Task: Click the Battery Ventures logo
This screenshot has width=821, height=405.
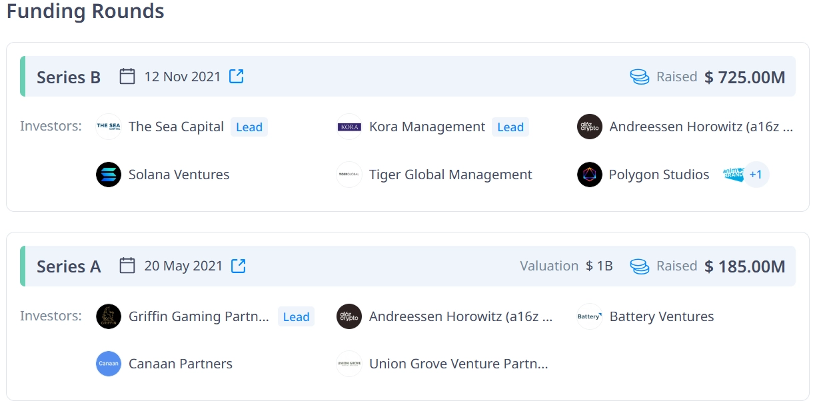Action: point(590,316)
